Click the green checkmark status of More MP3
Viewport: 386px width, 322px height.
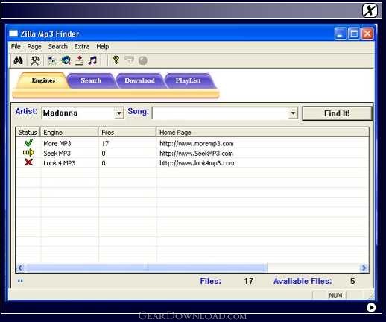28,142
